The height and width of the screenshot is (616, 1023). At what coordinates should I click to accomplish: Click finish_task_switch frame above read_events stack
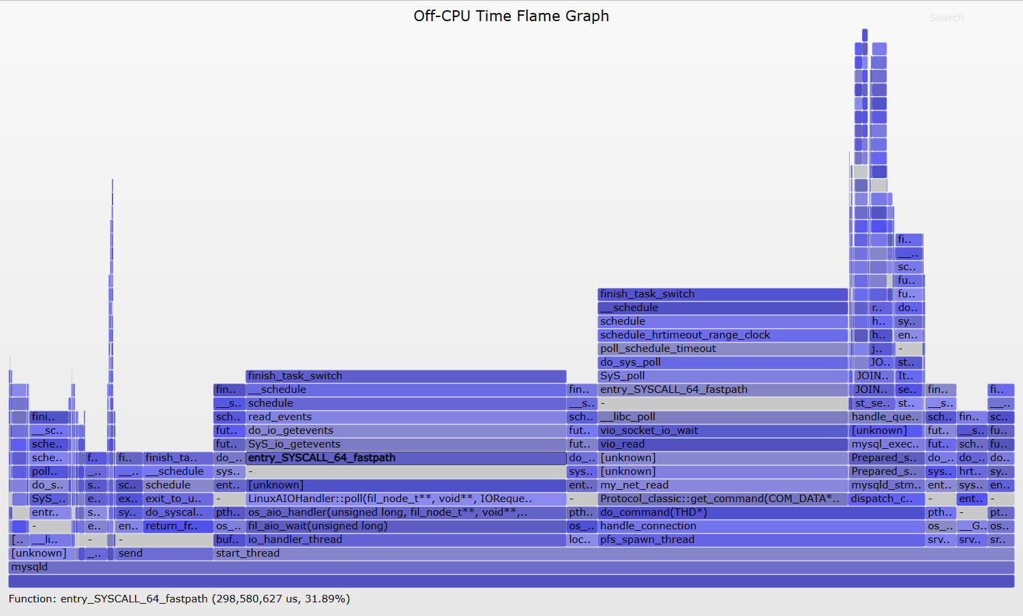point(406,376)
